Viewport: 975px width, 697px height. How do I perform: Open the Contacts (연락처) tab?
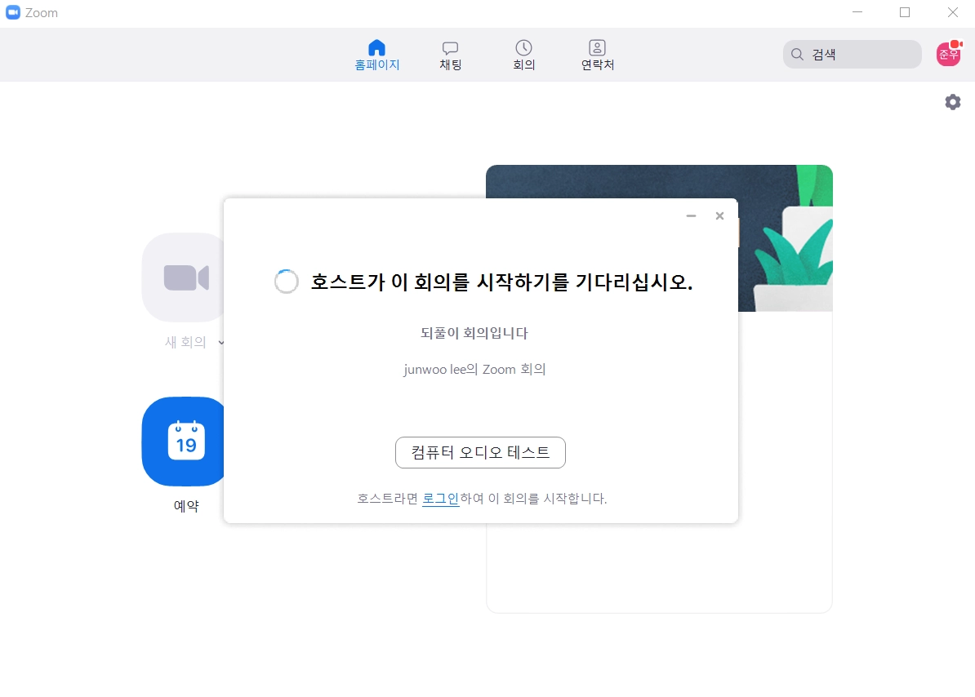(597, 55)
